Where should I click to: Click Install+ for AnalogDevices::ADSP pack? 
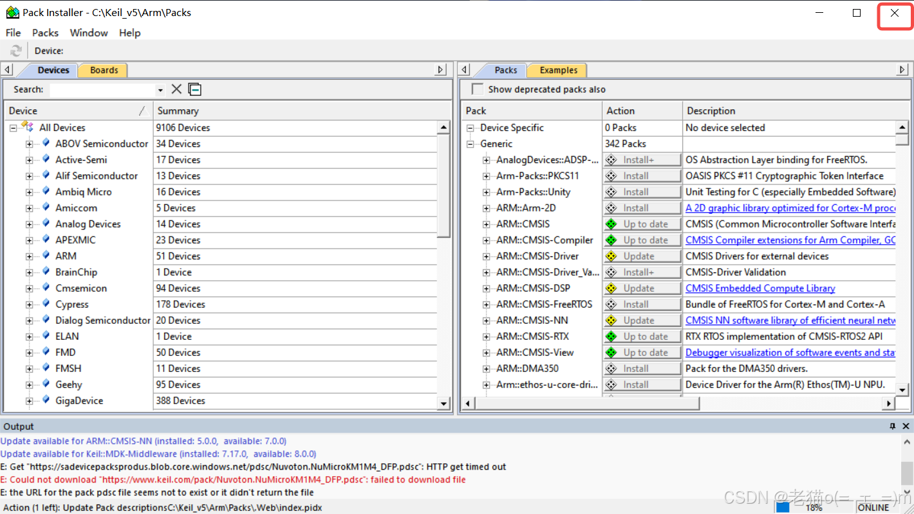tap(642, 159)
